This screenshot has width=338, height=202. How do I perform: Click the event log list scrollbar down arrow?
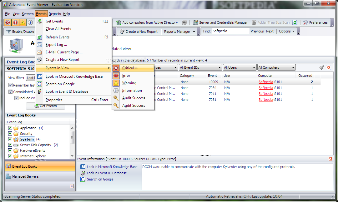(72, 156)
